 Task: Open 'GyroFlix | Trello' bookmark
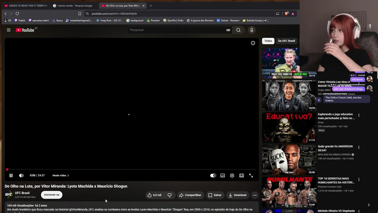[173, 20]
